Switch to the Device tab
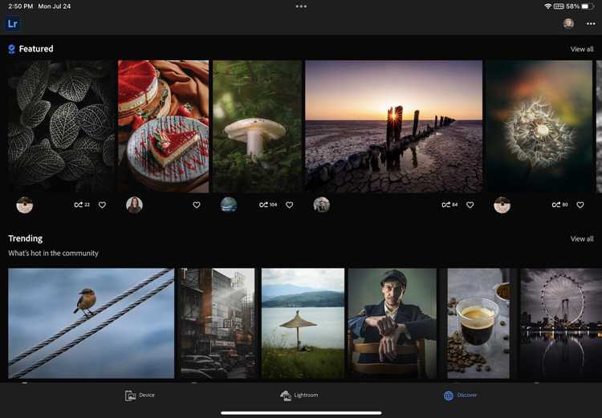 click(x=140, y=396)
